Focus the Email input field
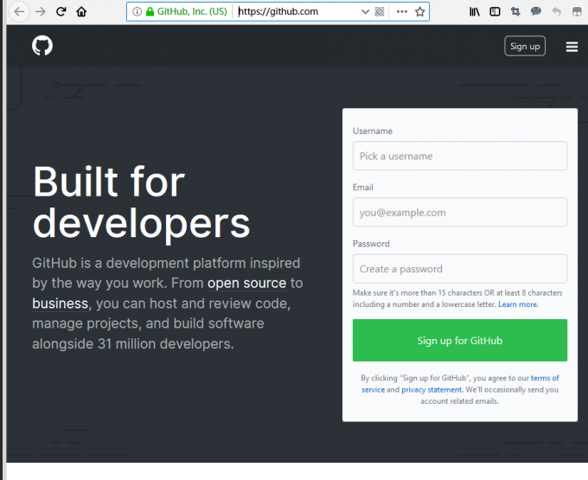 click(460, 212)
